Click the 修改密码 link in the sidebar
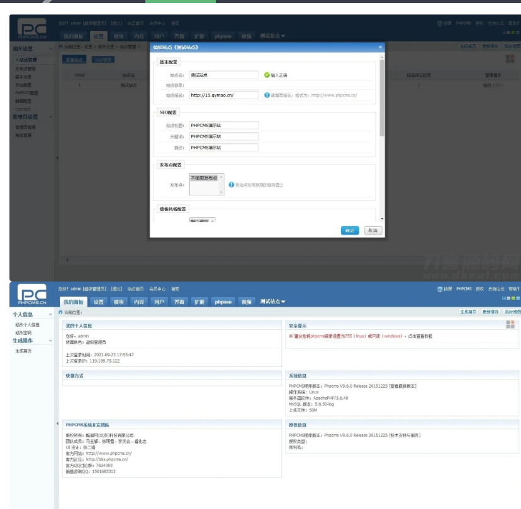The height and width of the screenshot is (509, 521). pos(23,332)
